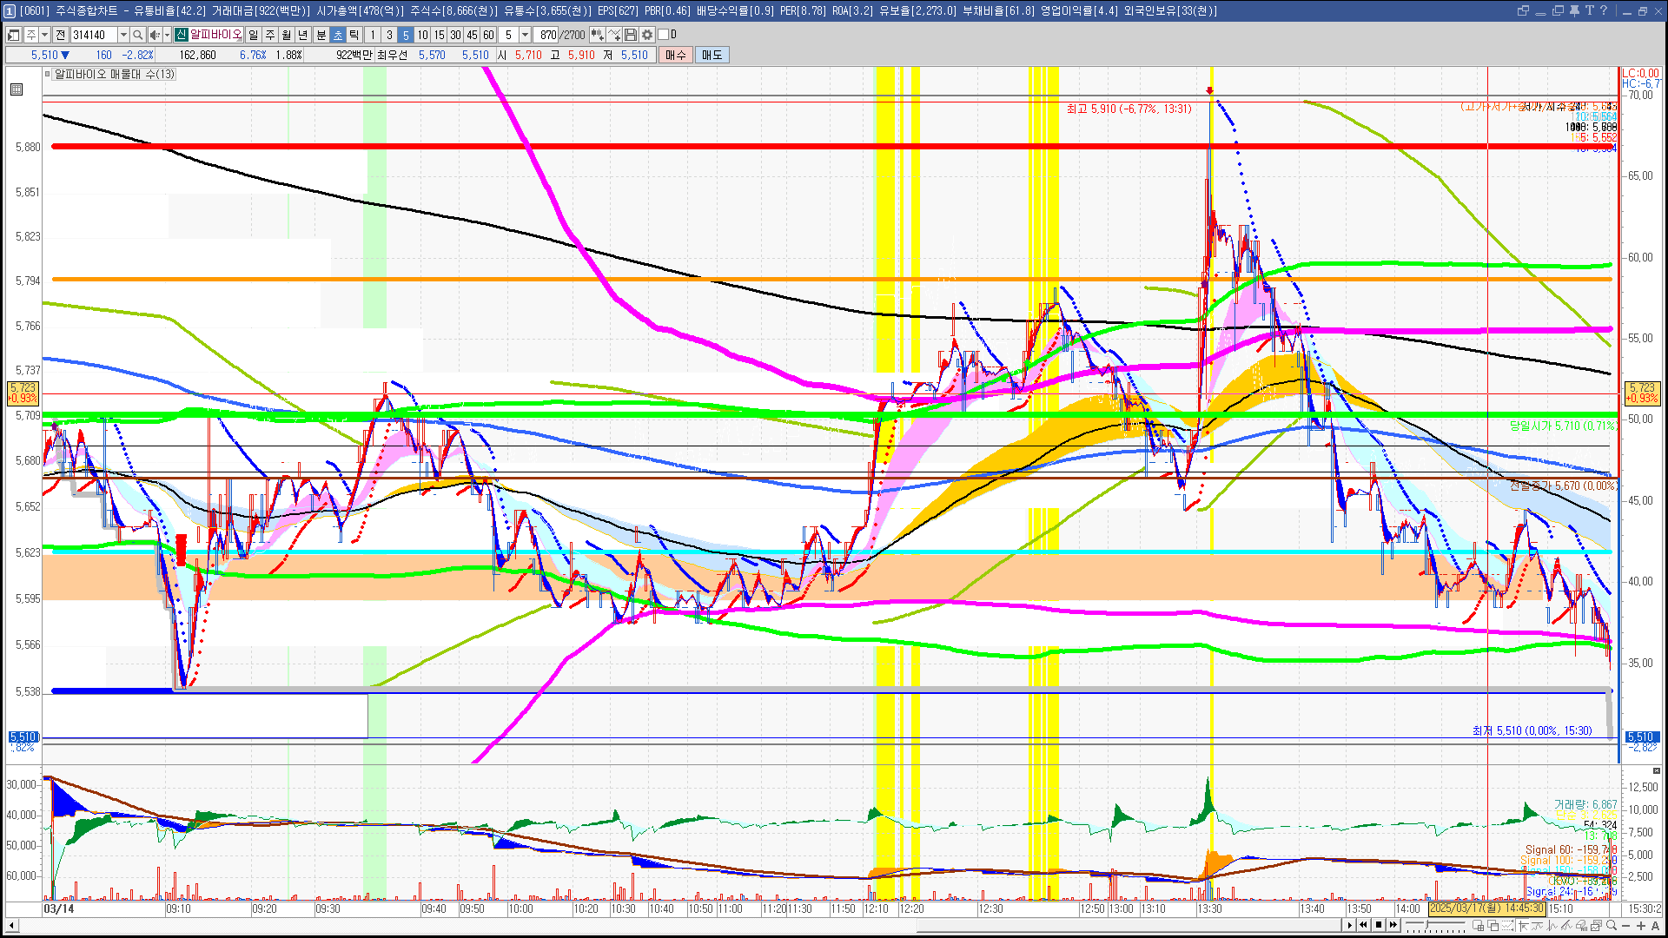Click the 매수 buy button

[x=676, y=55]
